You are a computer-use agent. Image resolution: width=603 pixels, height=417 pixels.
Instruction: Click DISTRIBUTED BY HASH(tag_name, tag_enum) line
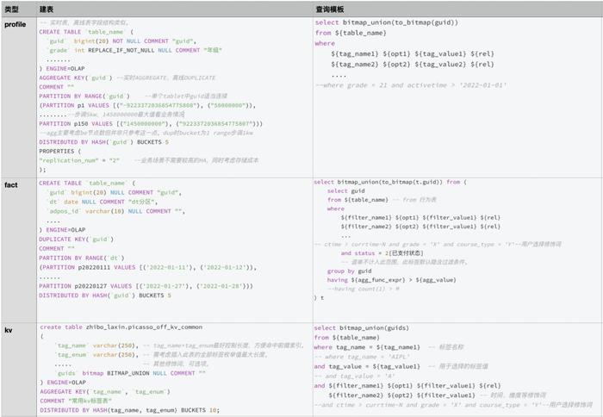coord(129,410)
